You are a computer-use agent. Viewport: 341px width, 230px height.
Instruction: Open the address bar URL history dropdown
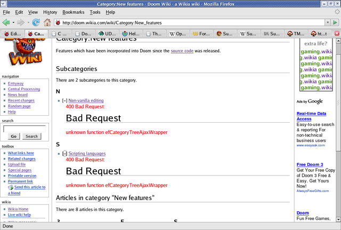pos(328,22)
